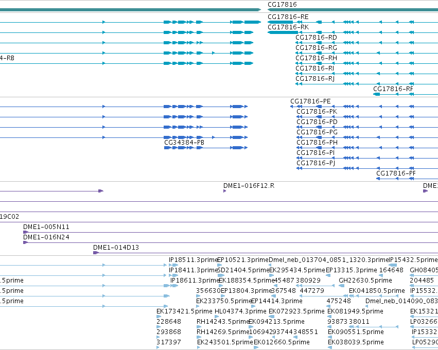The image size is (438, 350).
Task: Select the RH14243.5prime EST label
Action: [223, 322]
